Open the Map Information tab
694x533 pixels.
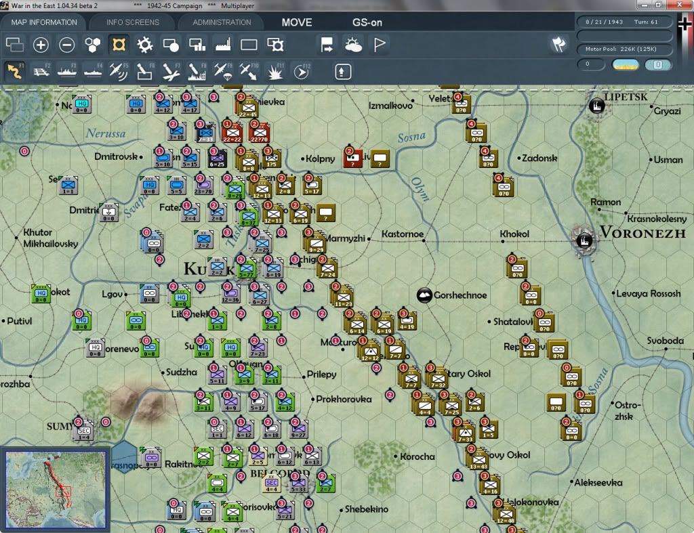coord(44,22)
